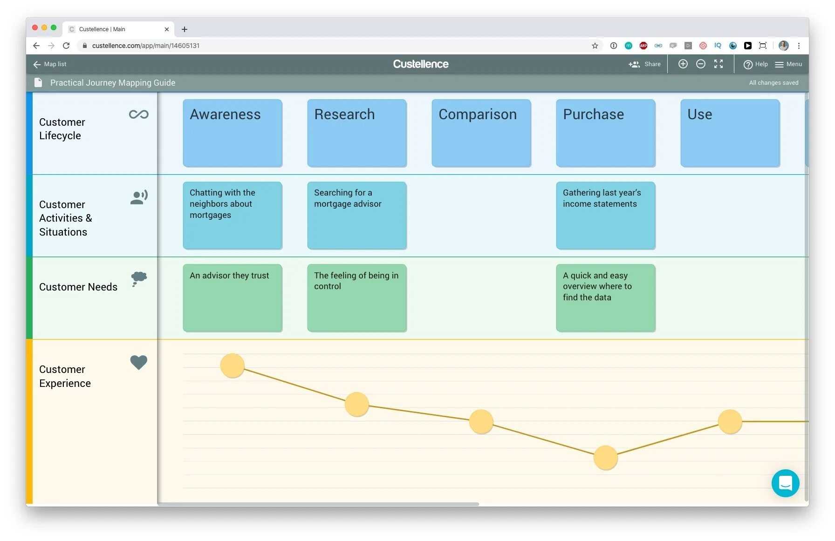Viewport: 835px width, 541px height.
Task: Go back to the Map list
Action: (50, 64)
